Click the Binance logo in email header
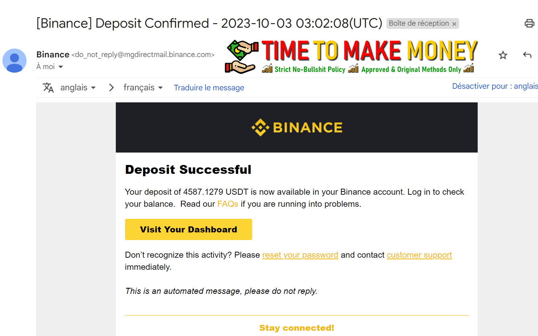The width and height of the screenshot is (538, 336). [x=297, y=127]
